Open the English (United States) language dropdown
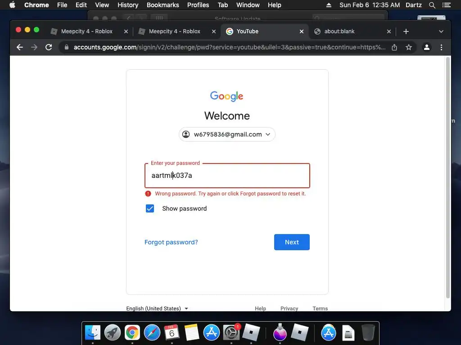Screen dimensions: 461x345 click(157, 308)
